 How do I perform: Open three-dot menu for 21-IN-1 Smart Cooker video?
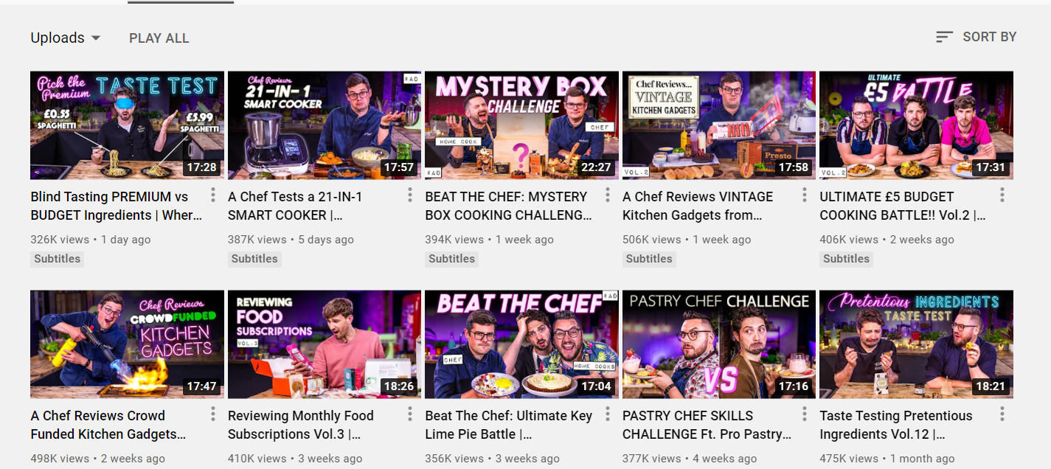pyautogui.click(x=410, y=195)
